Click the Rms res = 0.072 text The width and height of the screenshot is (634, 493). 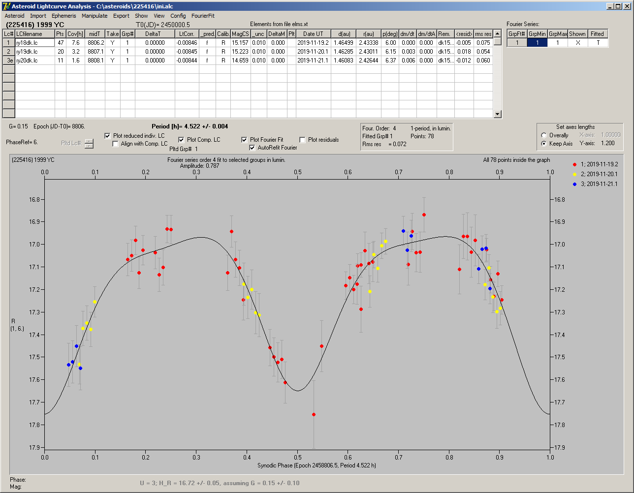385,144
